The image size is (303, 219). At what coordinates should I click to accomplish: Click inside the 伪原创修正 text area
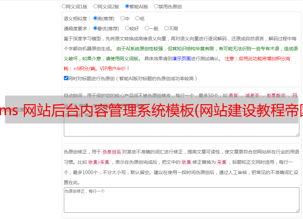tap(182, 200)
